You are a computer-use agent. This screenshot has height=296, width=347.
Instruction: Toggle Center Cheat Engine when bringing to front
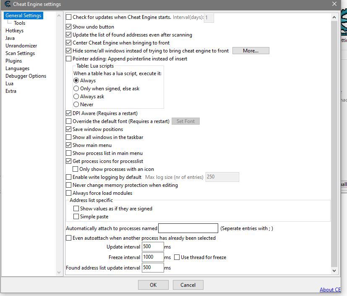click(69, 43)
